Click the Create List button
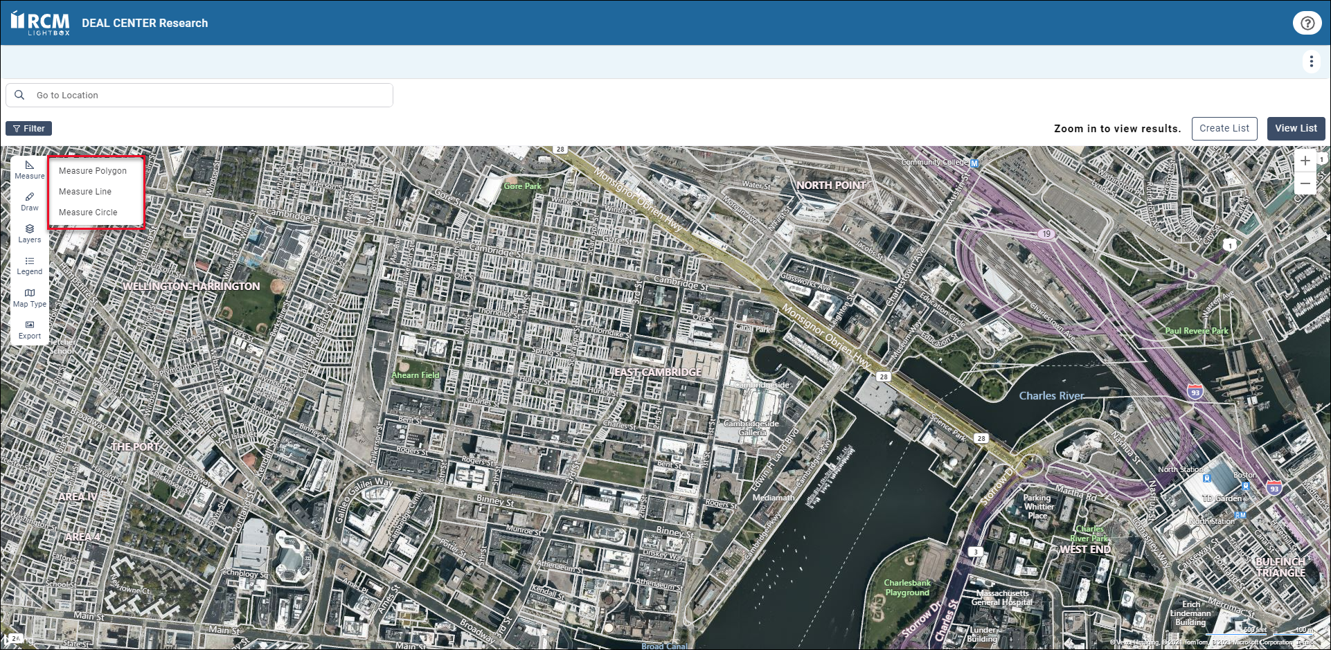The image size is (1331, 650). pyautogui.click(x=1224, y=129)
